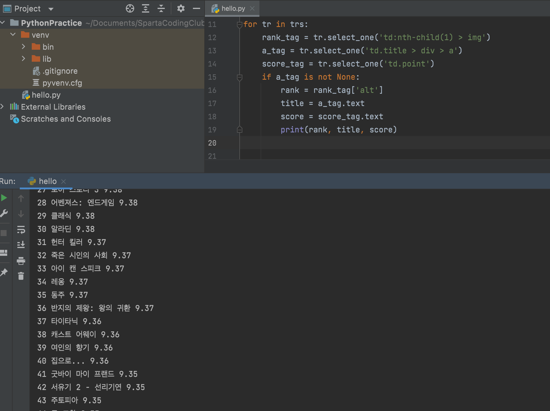Viewport: 550px width, 411px height.
Task: Click 'Project' panel title label
Action: pyautogui.click(x=28, y=9)
